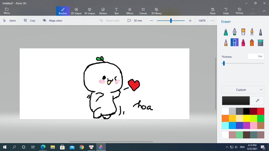Select the Eraser tool
This screenshot has width=269, height=151.
[x=235, y=42]
